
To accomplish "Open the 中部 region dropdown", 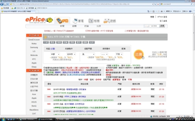I will point(55,54).
